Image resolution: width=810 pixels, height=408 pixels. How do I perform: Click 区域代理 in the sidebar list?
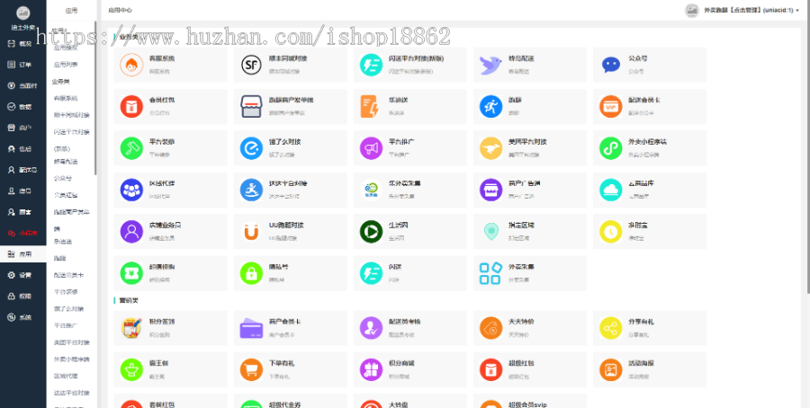(x=66, y=376)
